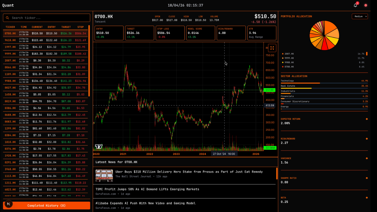Select the 1299.HK ticker row

coord(45,128)
